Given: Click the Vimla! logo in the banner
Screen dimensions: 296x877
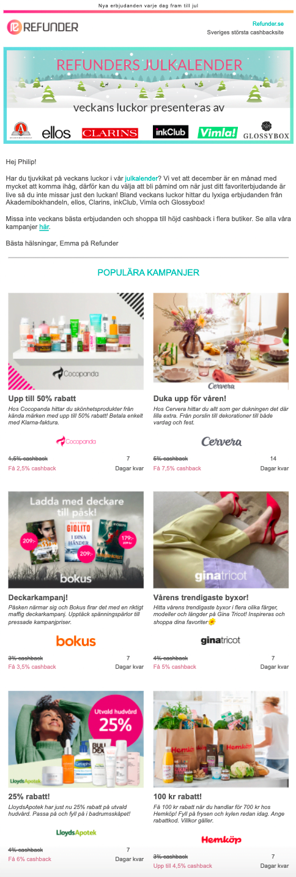Looking at the screenshot, I should [218, 132].
